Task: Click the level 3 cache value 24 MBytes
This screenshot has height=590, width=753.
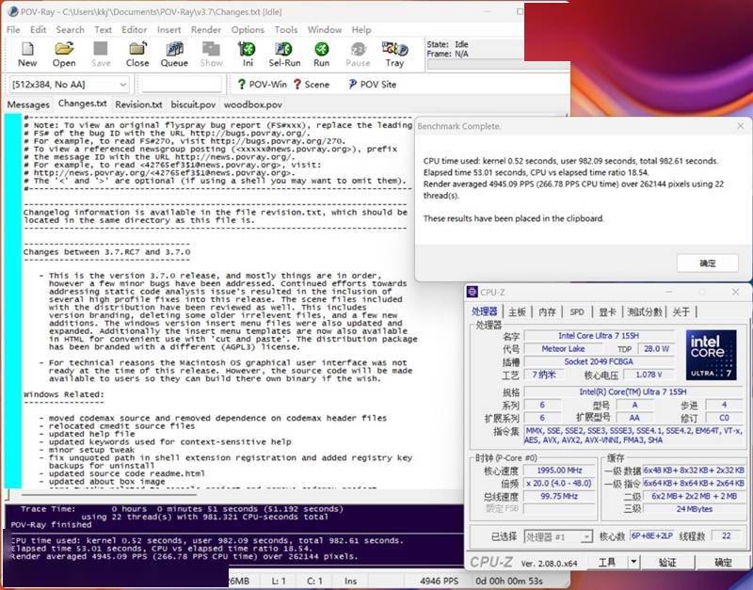Action: pyautogui.click(x=694, y=509)
